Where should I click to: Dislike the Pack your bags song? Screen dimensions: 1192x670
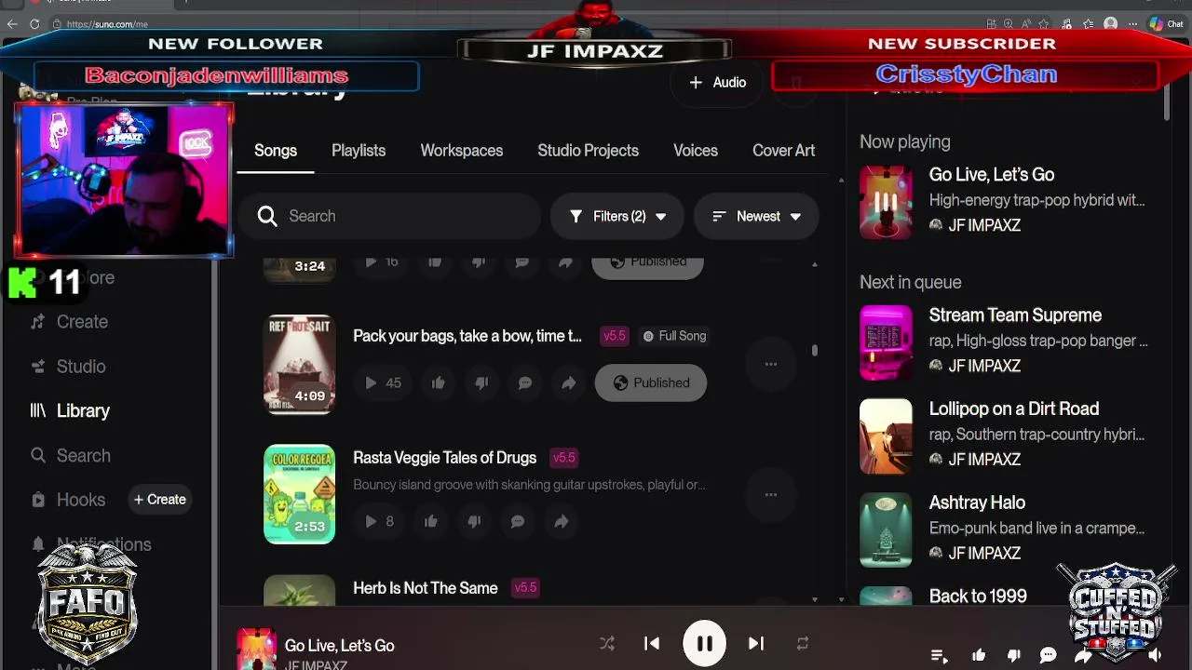point(481,382)
